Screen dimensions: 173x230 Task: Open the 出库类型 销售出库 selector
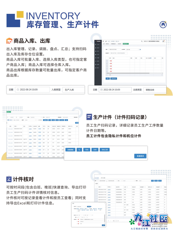point(155,90)
